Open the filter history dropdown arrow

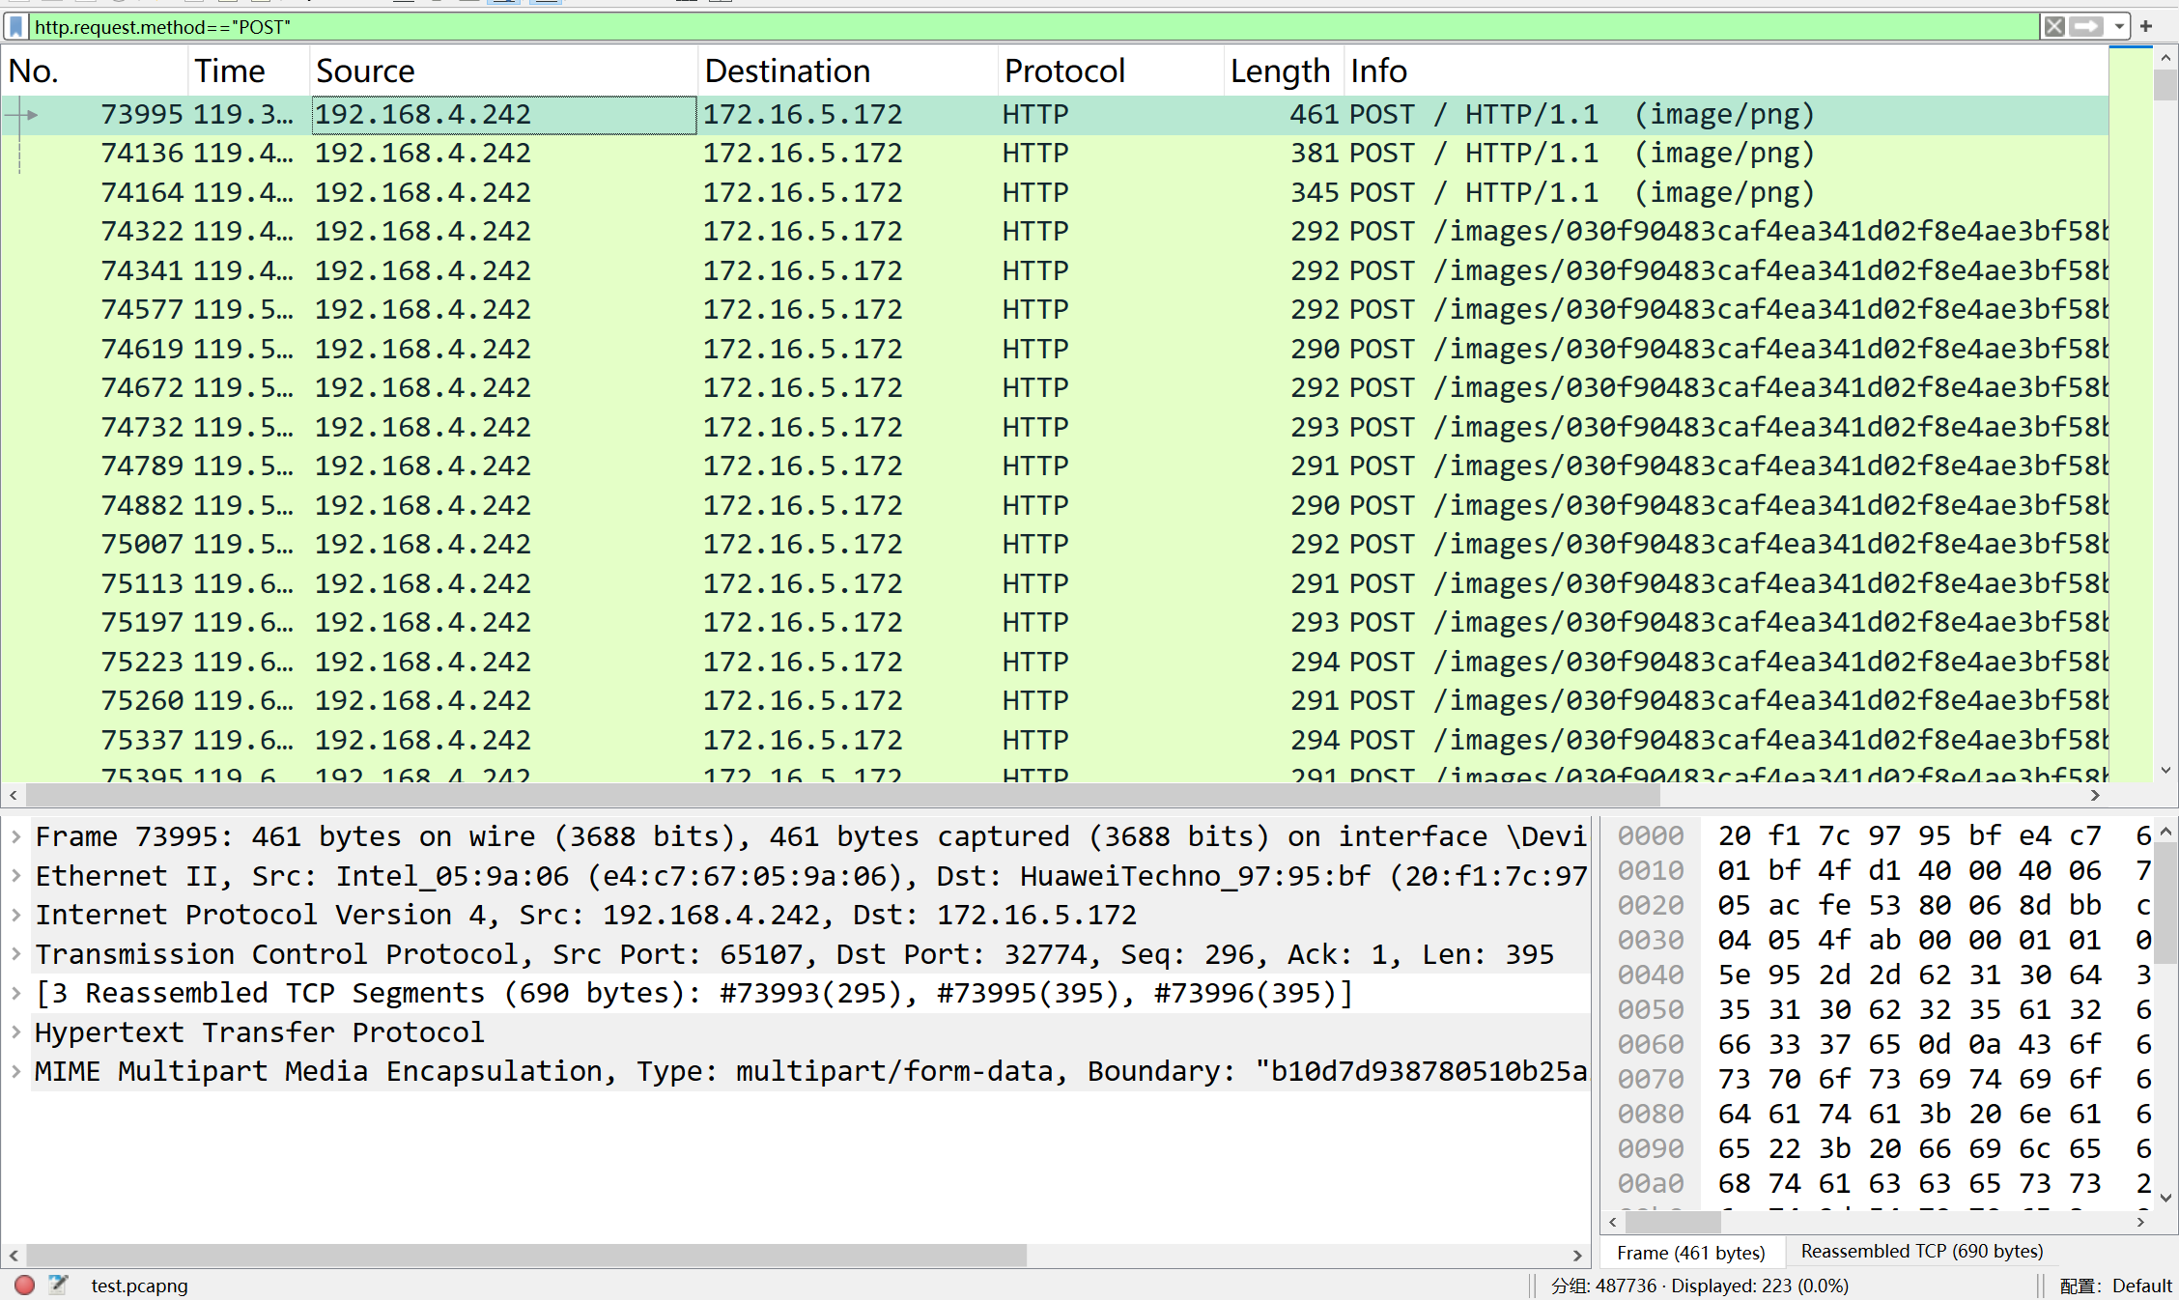coord(2118,27)
